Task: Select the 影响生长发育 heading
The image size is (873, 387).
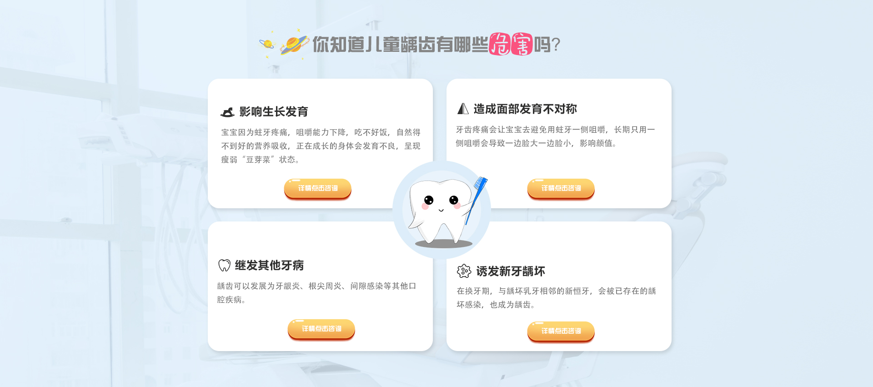Action: (x=274, y=112)
